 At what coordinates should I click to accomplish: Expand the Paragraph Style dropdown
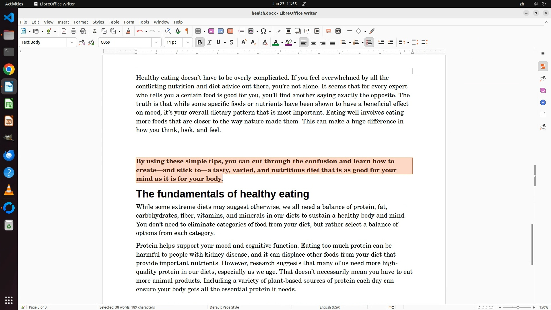tap(71, 42)
